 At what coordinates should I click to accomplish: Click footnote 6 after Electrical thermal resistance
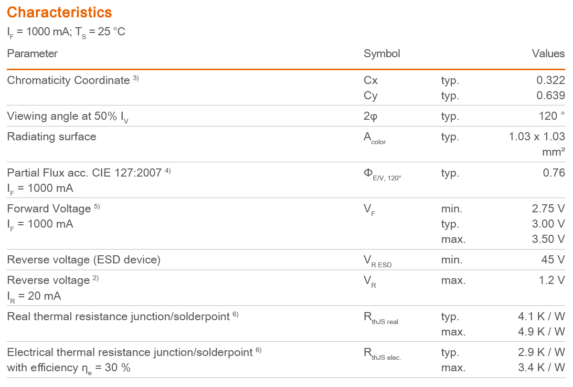pos(258,350)
